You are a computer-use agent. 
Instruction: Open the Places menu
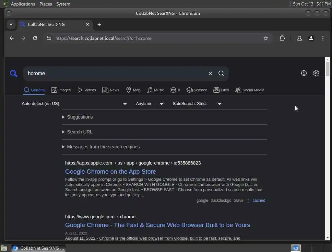coord(46,4)
